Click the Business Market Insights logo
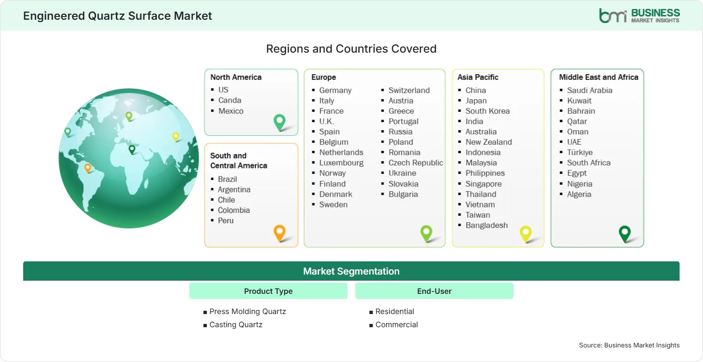This screenshot has width=703, height=362. 639,15
